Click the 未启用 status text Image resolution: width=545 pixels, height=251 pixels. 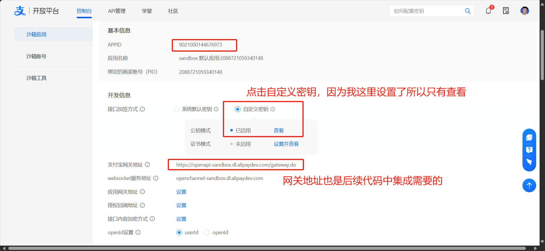coord(243,144)
